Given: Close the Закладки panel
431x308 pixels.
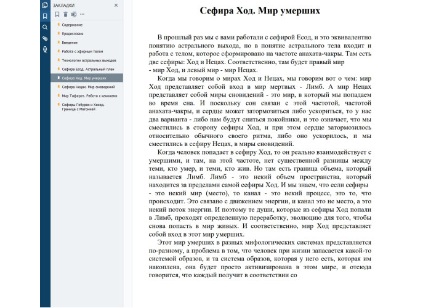Looking at the screenshot, I should pos(116,5).
